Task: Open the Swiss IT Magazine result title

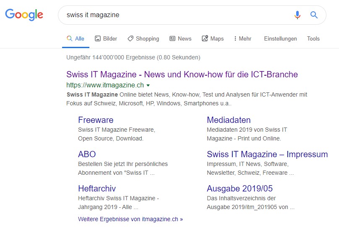Action: click(x=182, y=74)
